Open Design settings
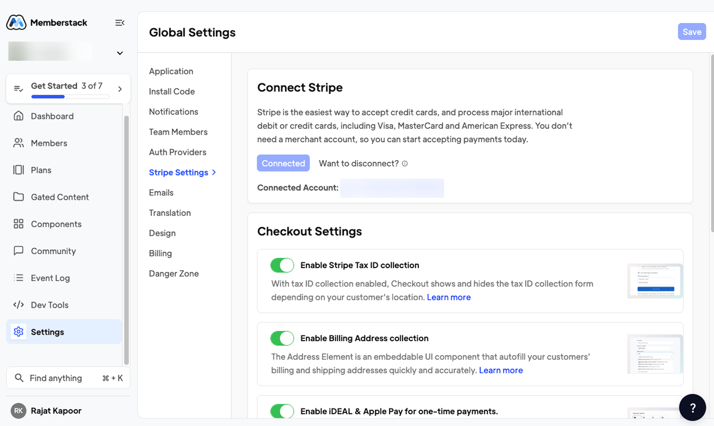Screen dimensions: 714x426 point(162,233)
